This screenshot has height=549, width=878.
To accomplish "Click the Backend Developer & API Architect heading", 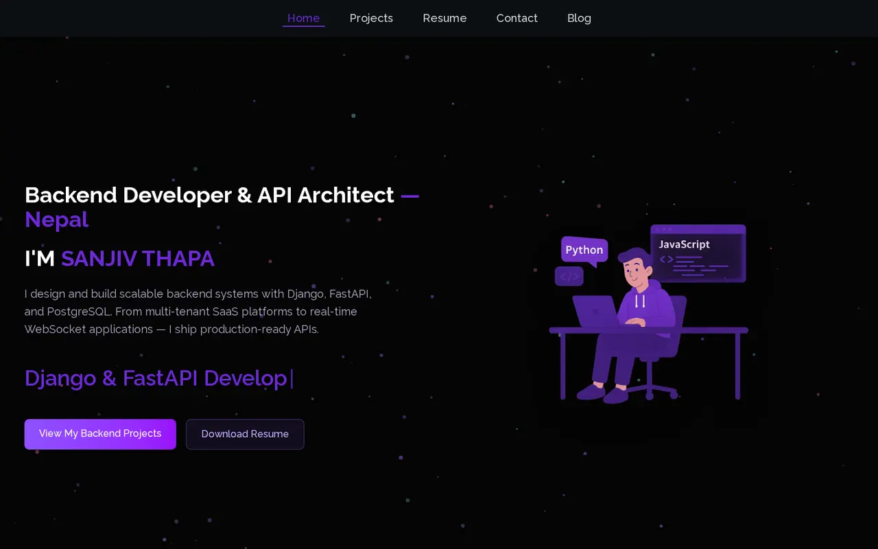I will (209, 195).
